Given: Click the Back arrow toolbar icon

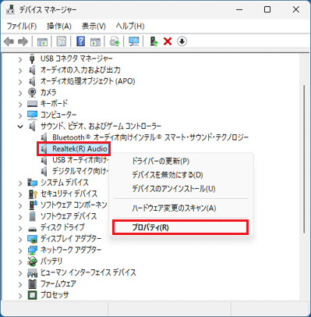Looking at the screenshot, I should point(9,41).
